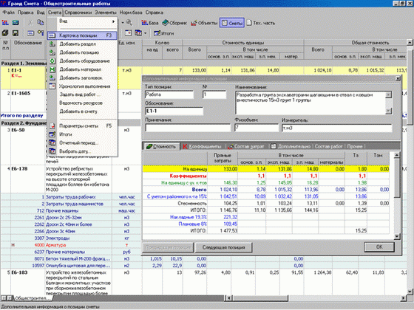Choose Карточка позиции menu entry
This screenshot has height=310, width=414.
coord(82,35)
